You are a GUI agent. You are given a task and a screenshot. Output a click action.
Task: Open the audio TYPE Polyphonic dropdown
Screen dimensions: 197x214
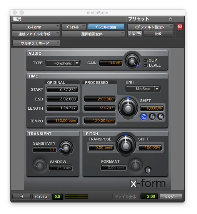[x=63, y=63]
